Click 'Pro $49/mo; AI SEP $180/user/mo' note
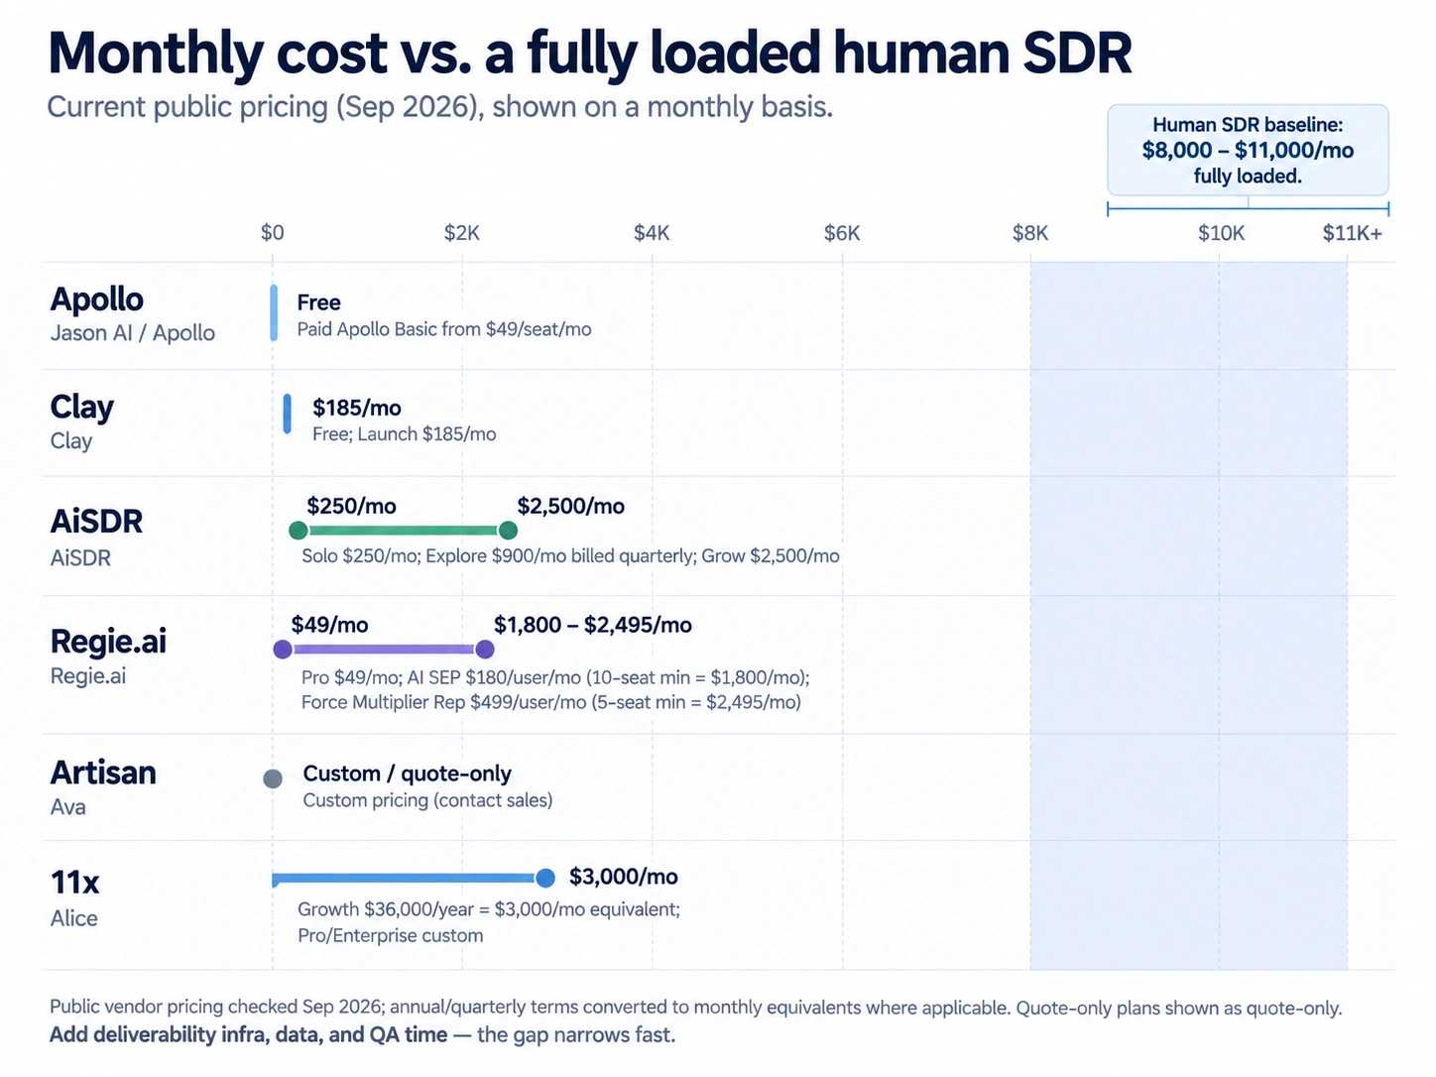This screenshot has height=1077, width=1436. click(555, 678)
